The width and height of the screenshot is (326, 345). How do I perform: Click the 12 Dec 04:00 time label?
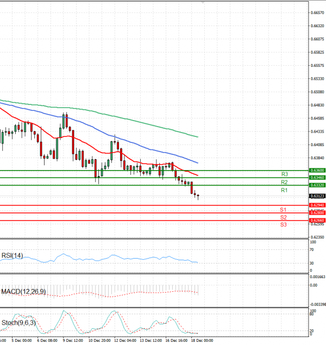(125, 340)
